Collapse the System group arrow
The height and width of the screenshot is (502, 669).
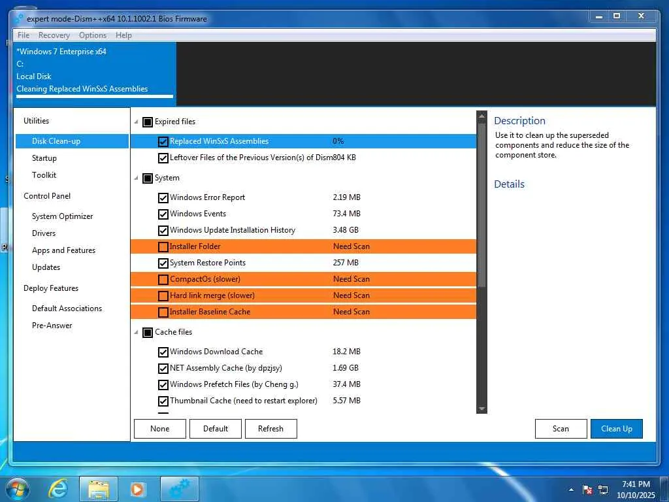point(136,178)
